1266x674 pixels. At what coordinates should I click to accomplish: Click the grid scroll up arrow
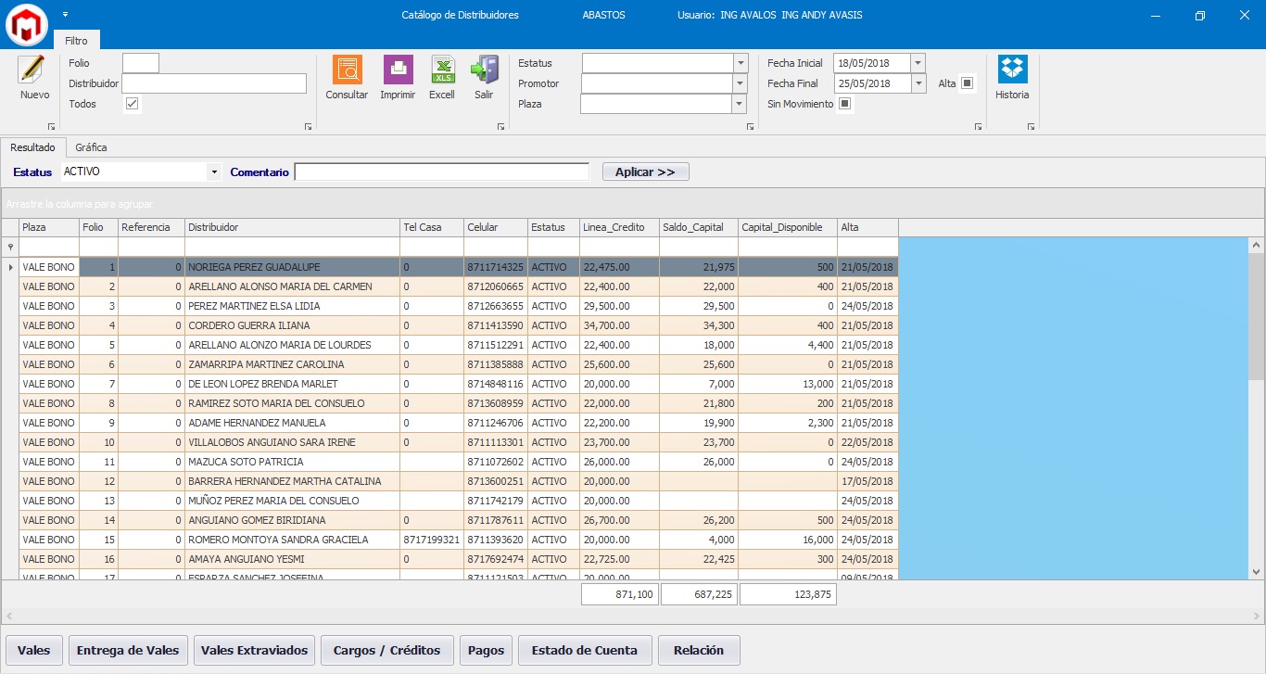(1257, 246)
